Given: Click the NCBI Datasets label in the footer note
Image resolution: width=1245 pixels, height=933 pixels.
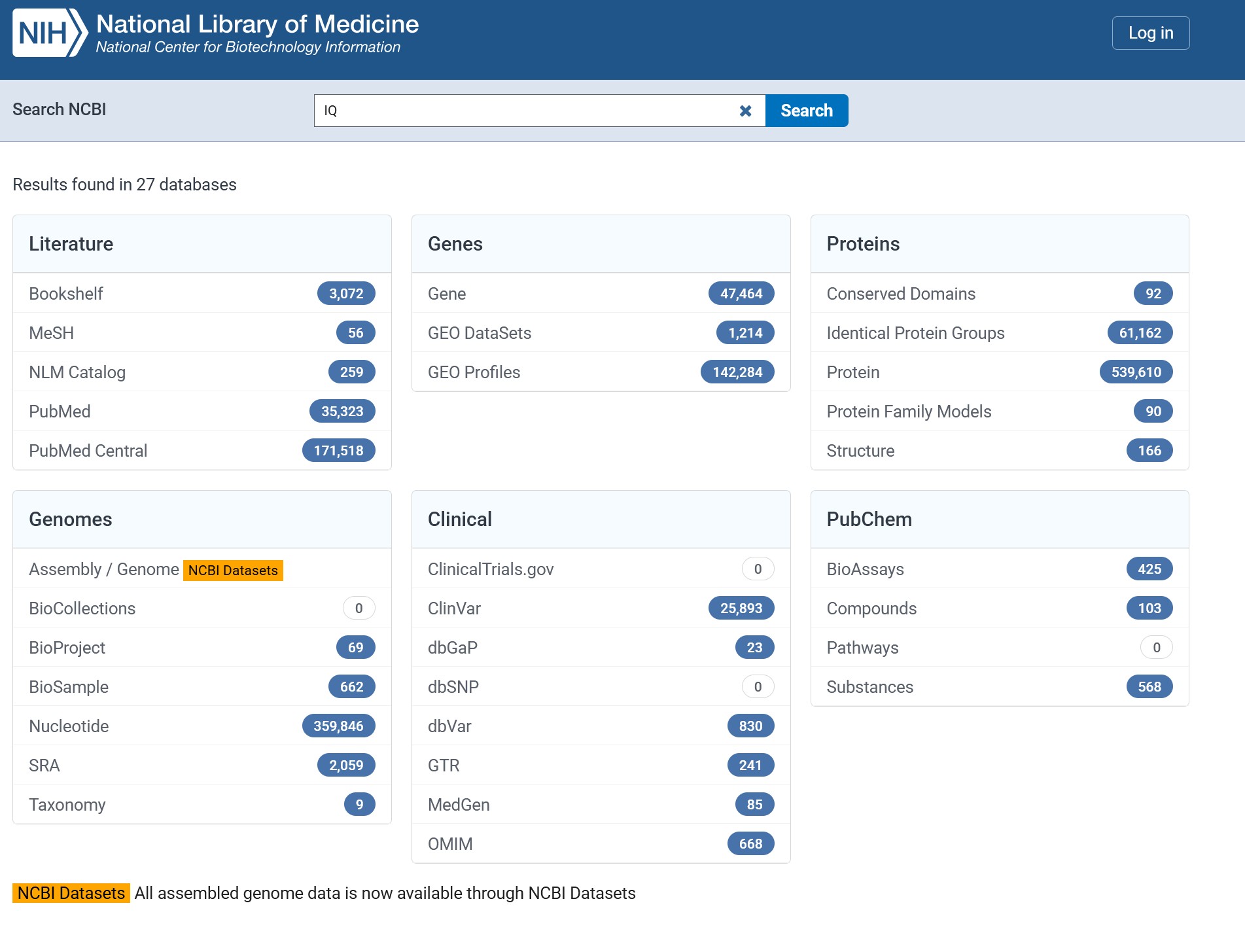Looking at the screenshot, I should click(x=71, y=893).
